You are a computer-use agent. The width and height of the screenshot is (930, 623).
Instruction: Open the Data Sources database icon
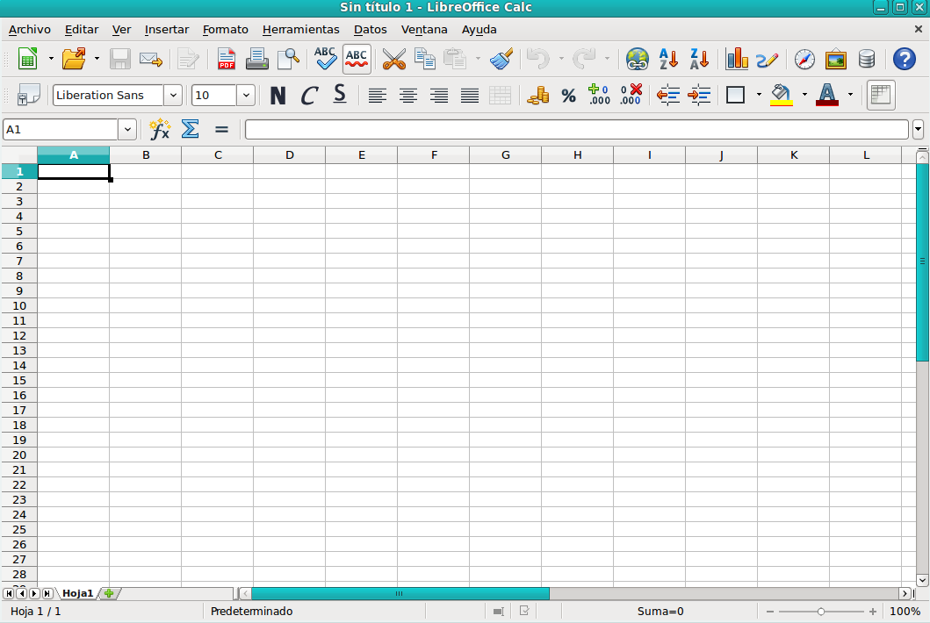(867, 59)
